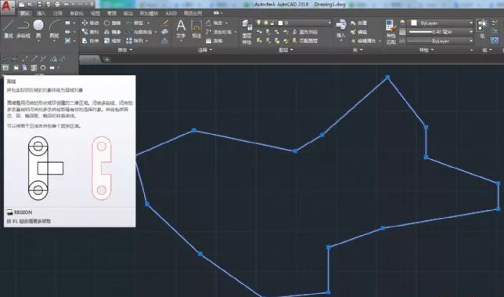Viewport: 504px width, 297px height.
Task: Click Match Layer (匹配图层) button
Action: pos(304,41)
